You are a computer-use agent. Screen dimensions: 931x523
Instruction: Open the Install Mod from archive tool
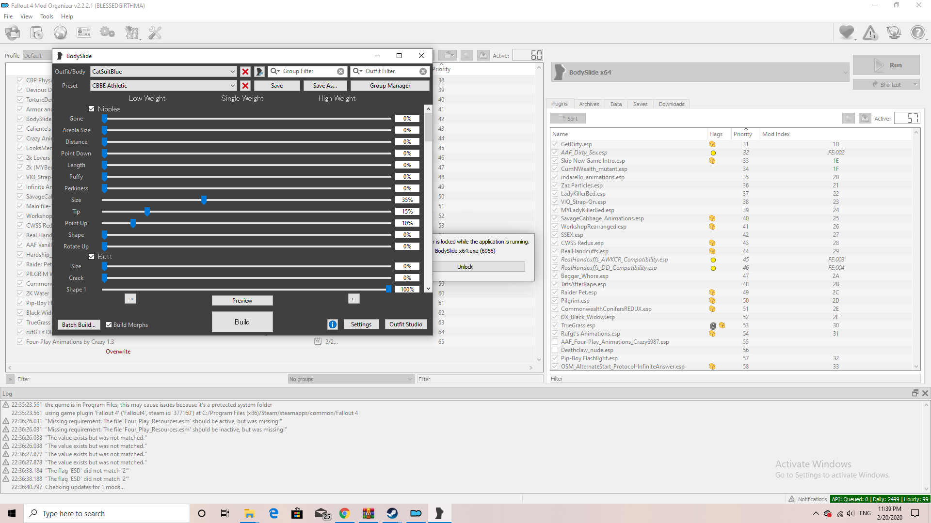click(x=36, y=33)
